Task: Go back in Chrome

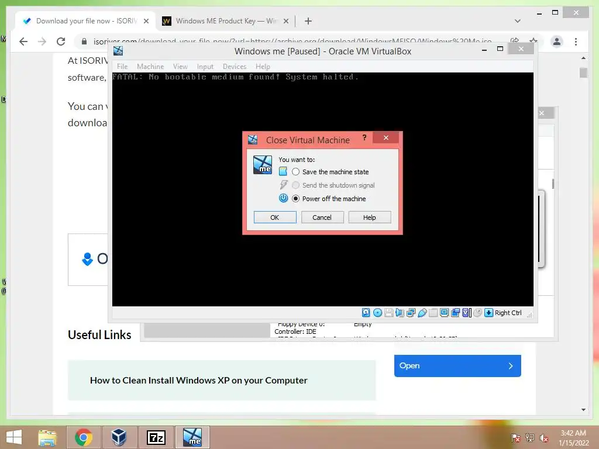Action: point(23,42)
